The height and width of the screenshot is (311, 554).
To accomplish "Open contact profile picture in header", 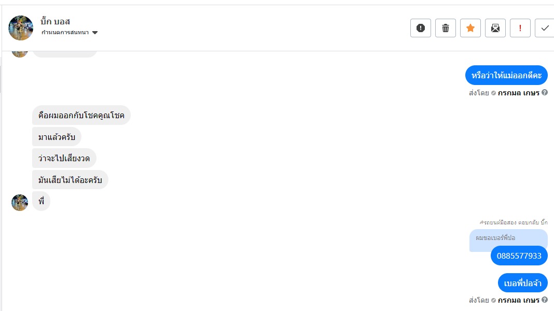I will click(21, 27).
